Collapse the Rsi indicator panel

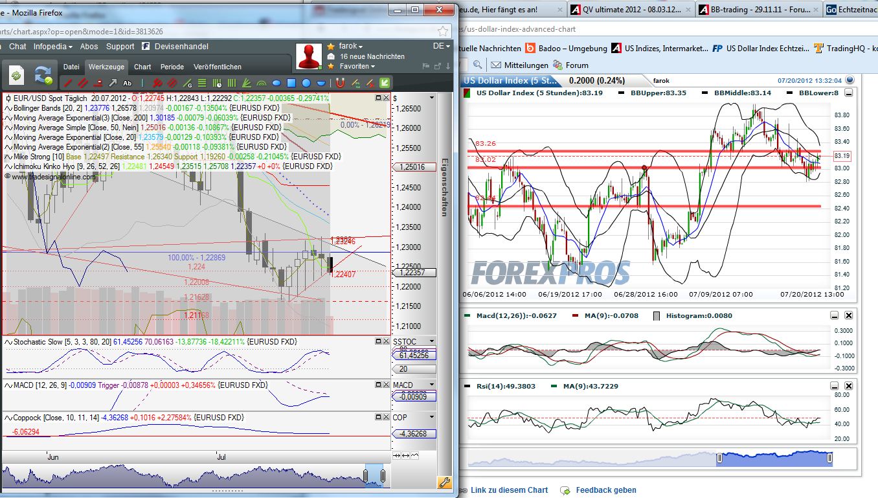835,387
